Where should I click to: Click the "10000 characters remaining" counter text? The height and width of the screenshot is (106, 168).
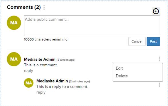(46, 39)
